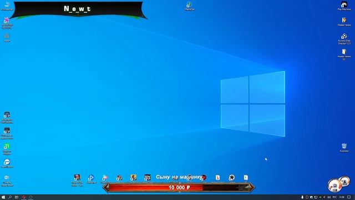The height and width of the screenshot is (200, 355).
Task: Open the Control Panel shortcut
Action: point(7,181)
